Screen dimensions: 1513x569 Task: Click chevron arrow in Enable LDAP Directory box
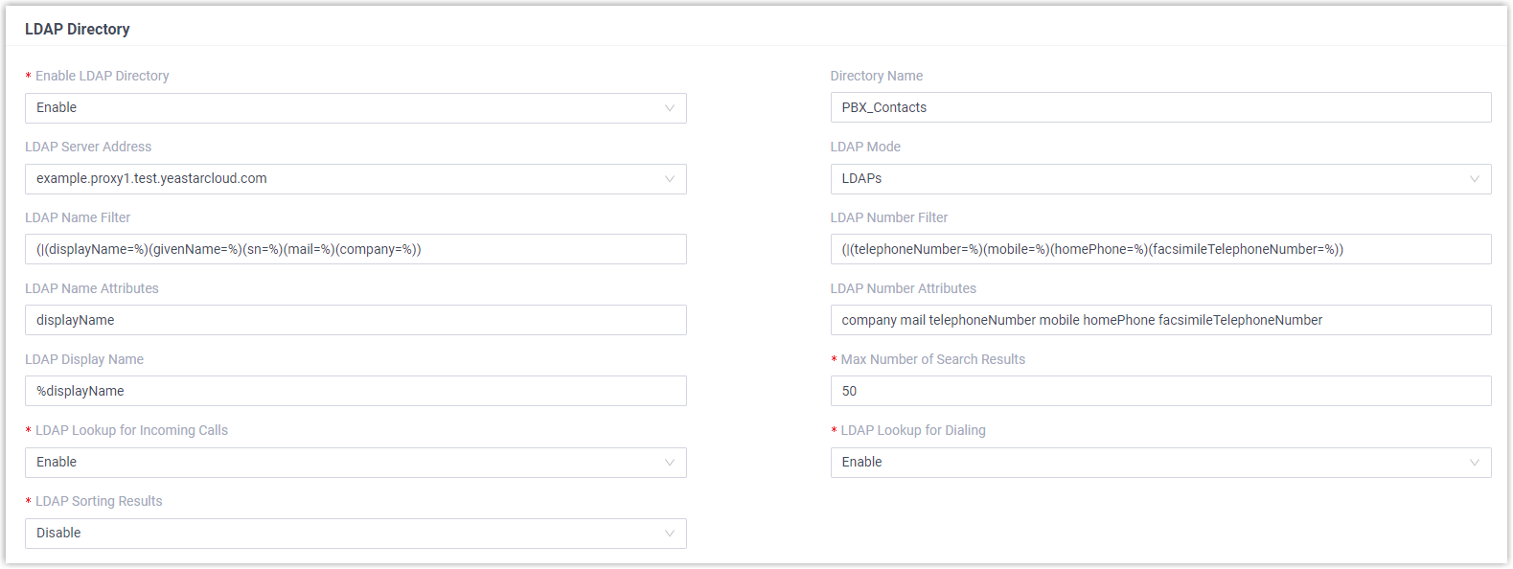coord(670,108)
